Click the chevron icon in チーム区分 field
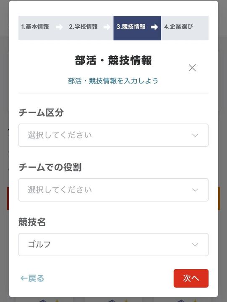Screen dimensions: 227x302 (x=195, y=135)
